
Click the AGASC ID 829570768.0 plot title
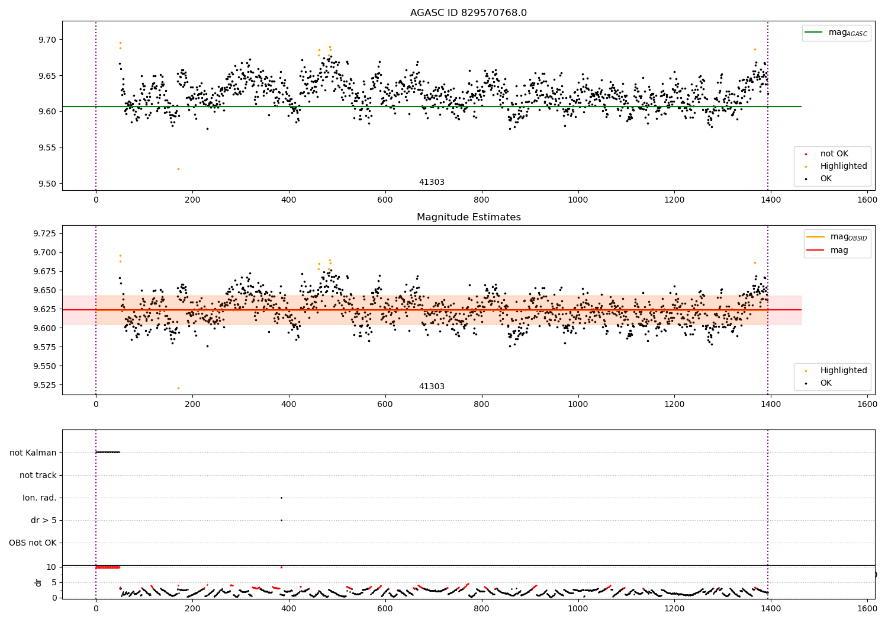468,13
